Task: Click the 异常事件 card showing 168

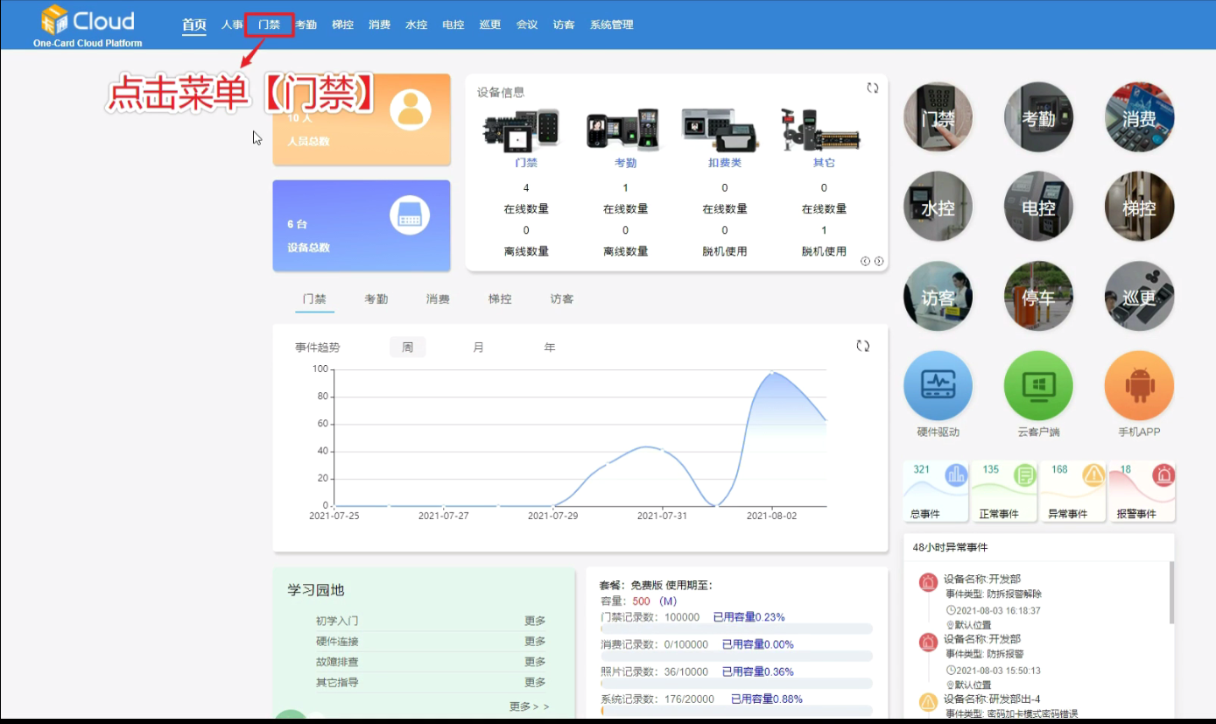Action: pos(1072,491)
